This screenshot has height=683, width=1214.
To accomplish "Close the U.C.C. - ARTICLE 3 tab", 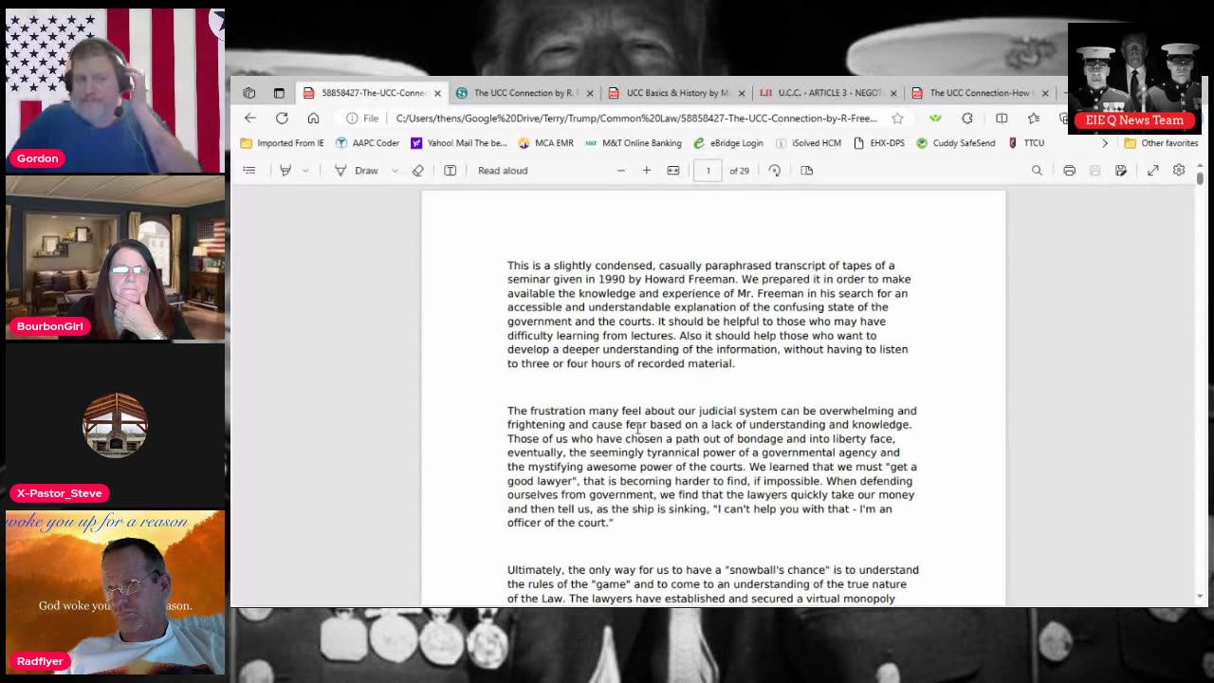I will point(893,93).
